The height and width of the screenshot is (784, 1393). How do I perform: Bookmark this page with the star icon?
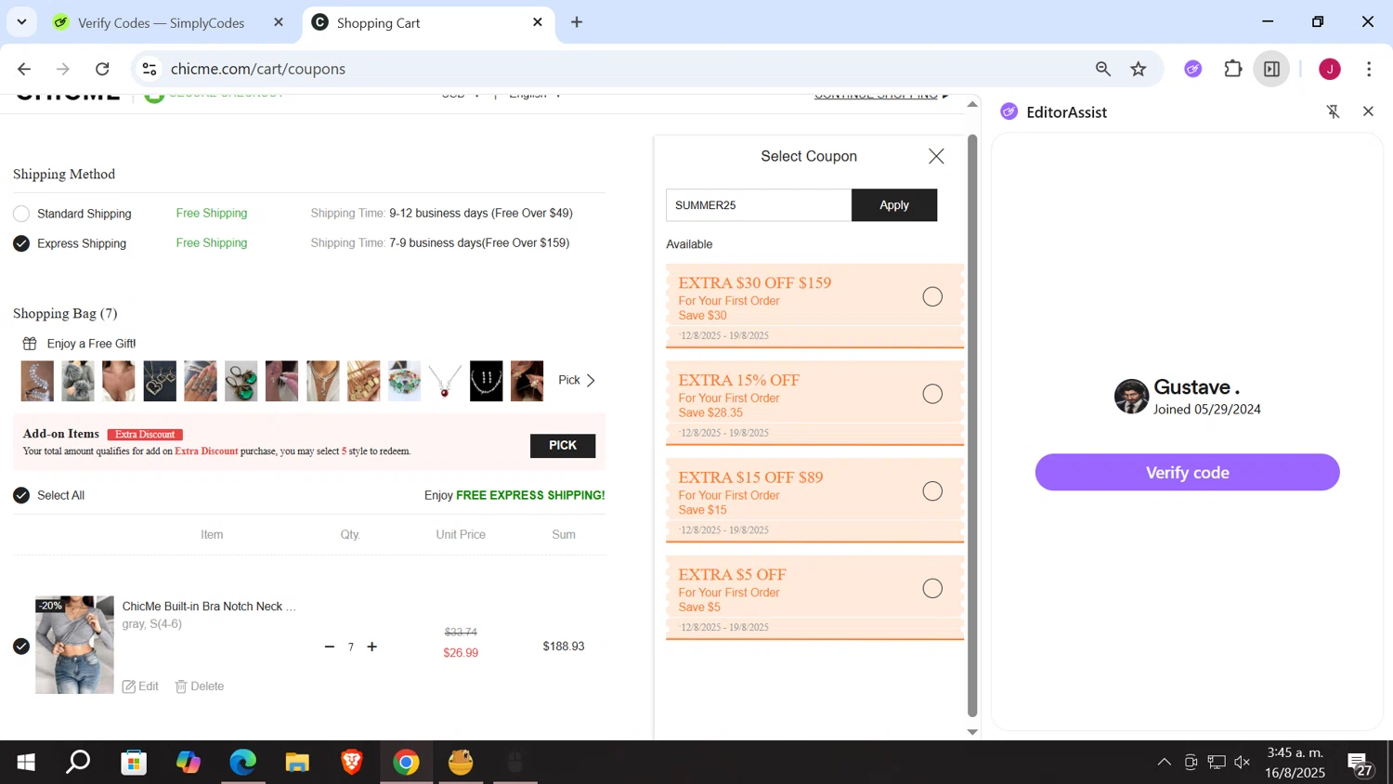coord(1139,69)
